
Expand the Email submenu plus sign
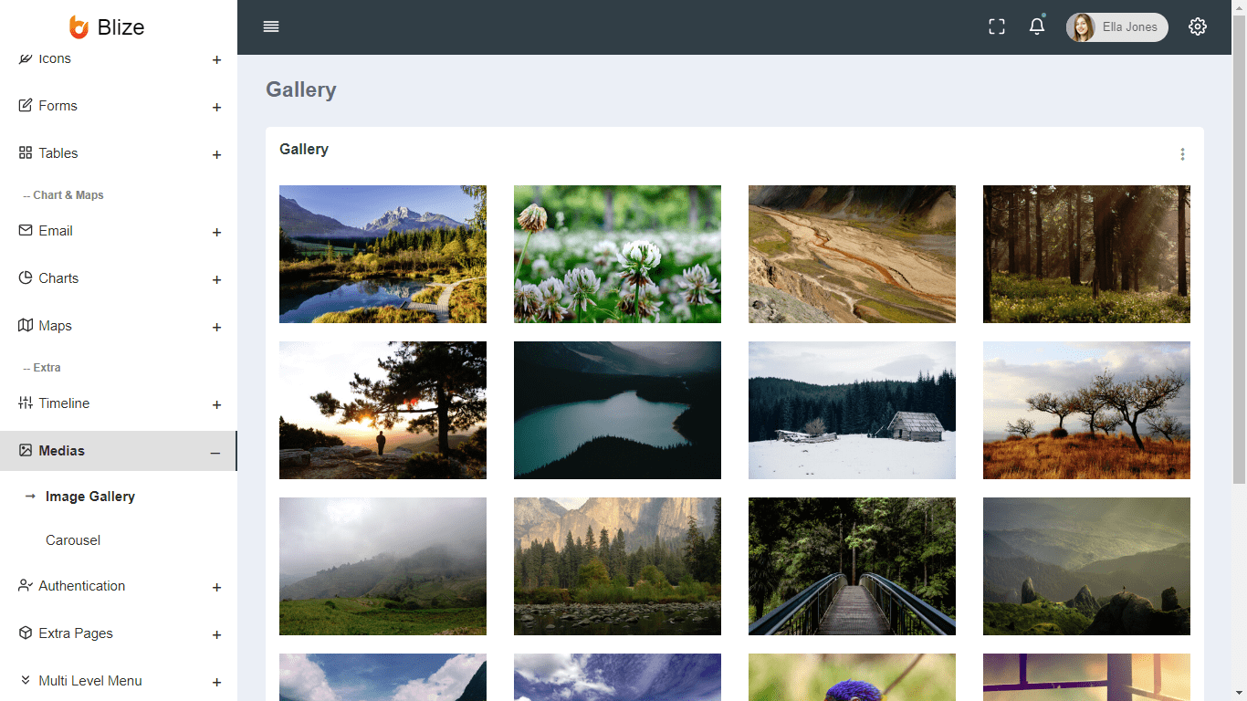coord(216,233)
